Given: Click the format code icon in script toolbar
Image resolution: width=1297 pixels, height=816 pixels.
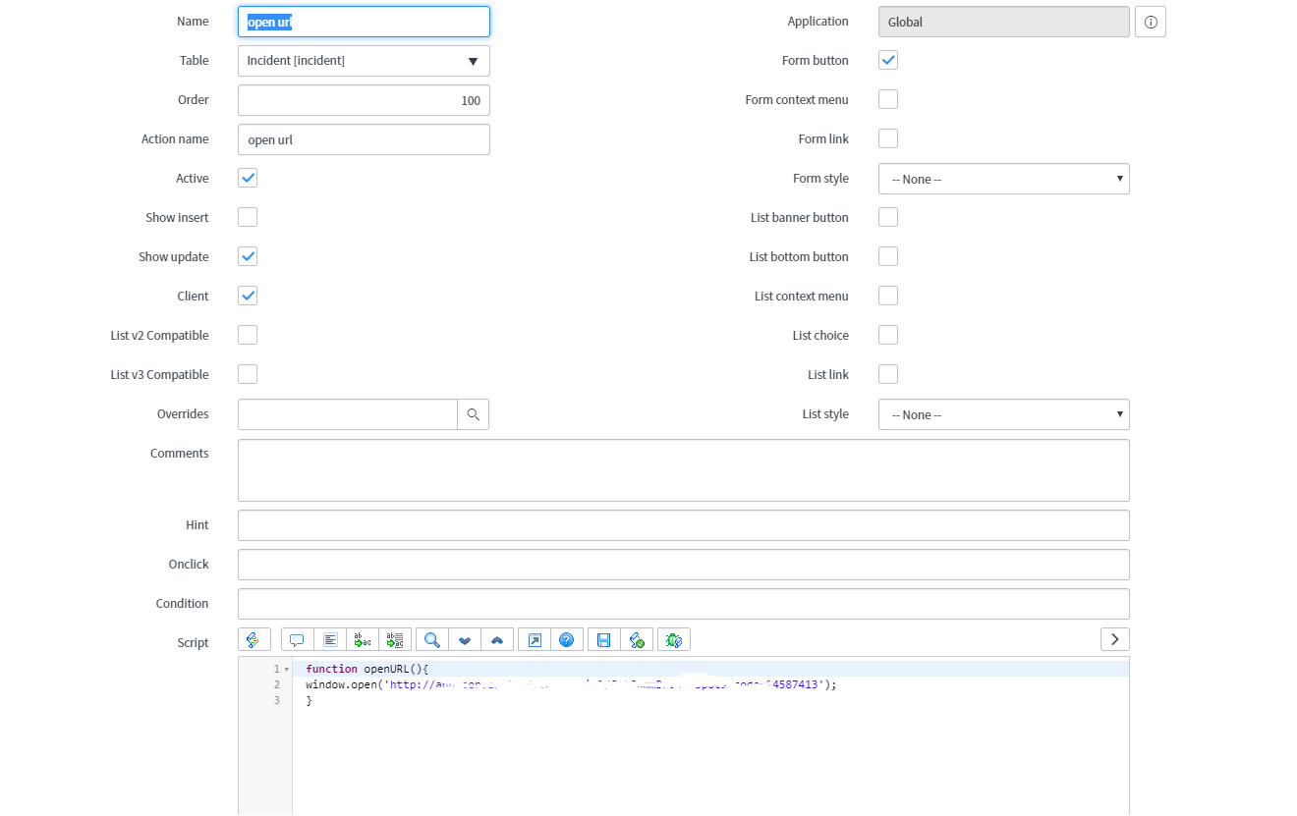Looking at the screenshot, I should tap(331, 640).
